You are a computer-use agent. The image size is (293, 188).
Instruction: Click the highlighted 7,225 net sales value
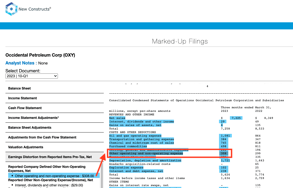(x=236, y=118)
